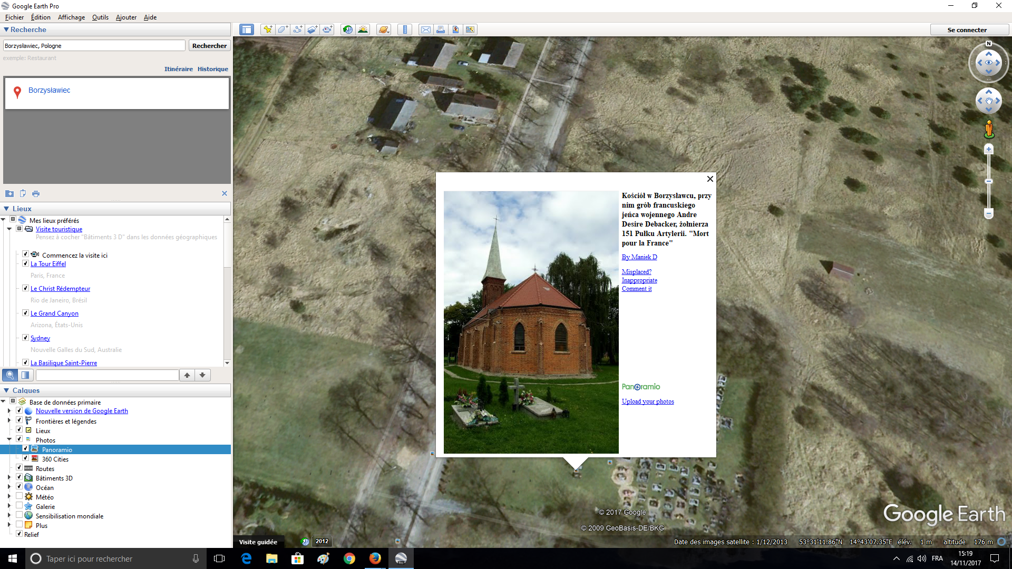Clear search results with the blue X
This screenshot has height=569, width=1012.
[225, 193]
